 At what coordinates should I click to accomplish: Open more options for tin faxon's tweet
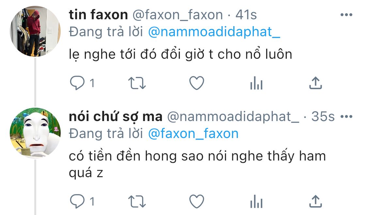346,15
